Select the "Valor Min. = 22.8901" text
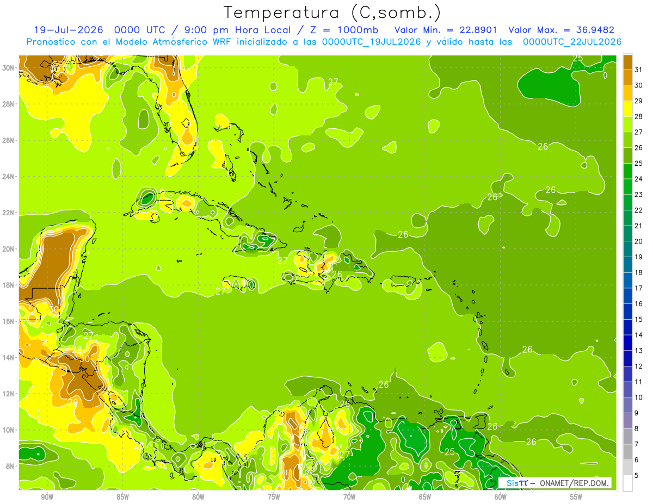 (446, 30)
